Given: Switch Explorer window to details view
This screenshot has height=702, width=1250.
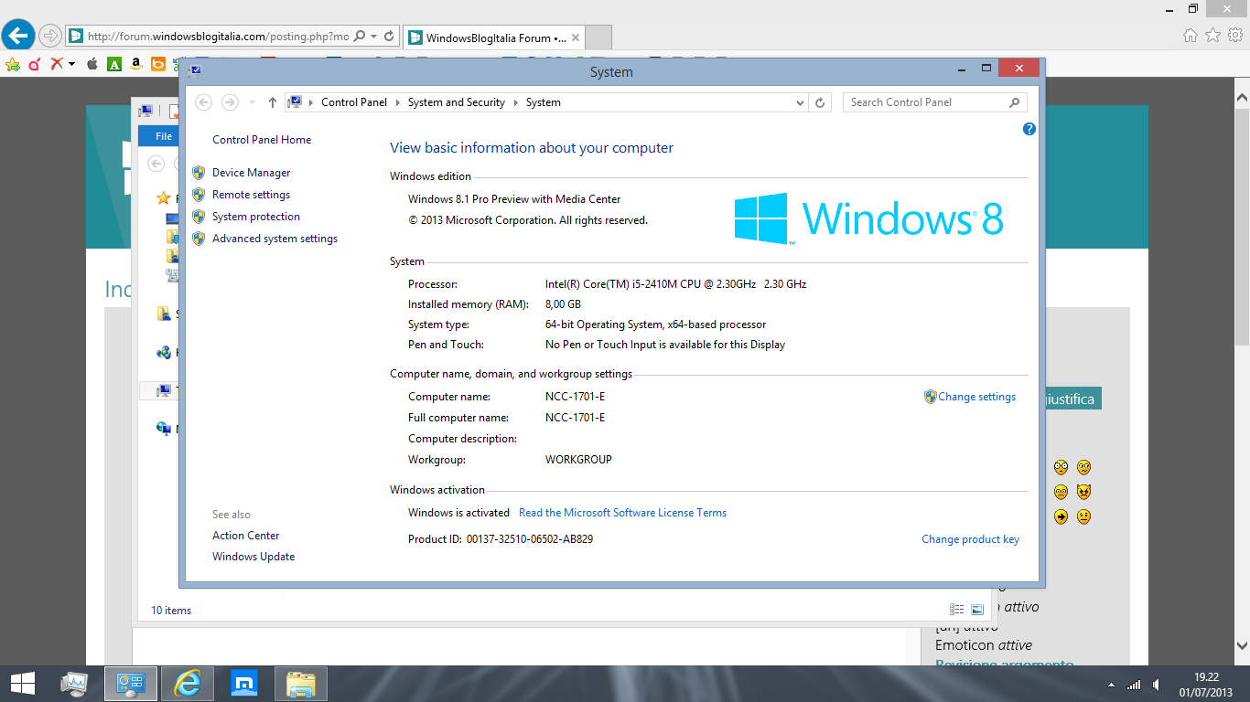Looking at the screenshot, I should [x=957, y=610].
